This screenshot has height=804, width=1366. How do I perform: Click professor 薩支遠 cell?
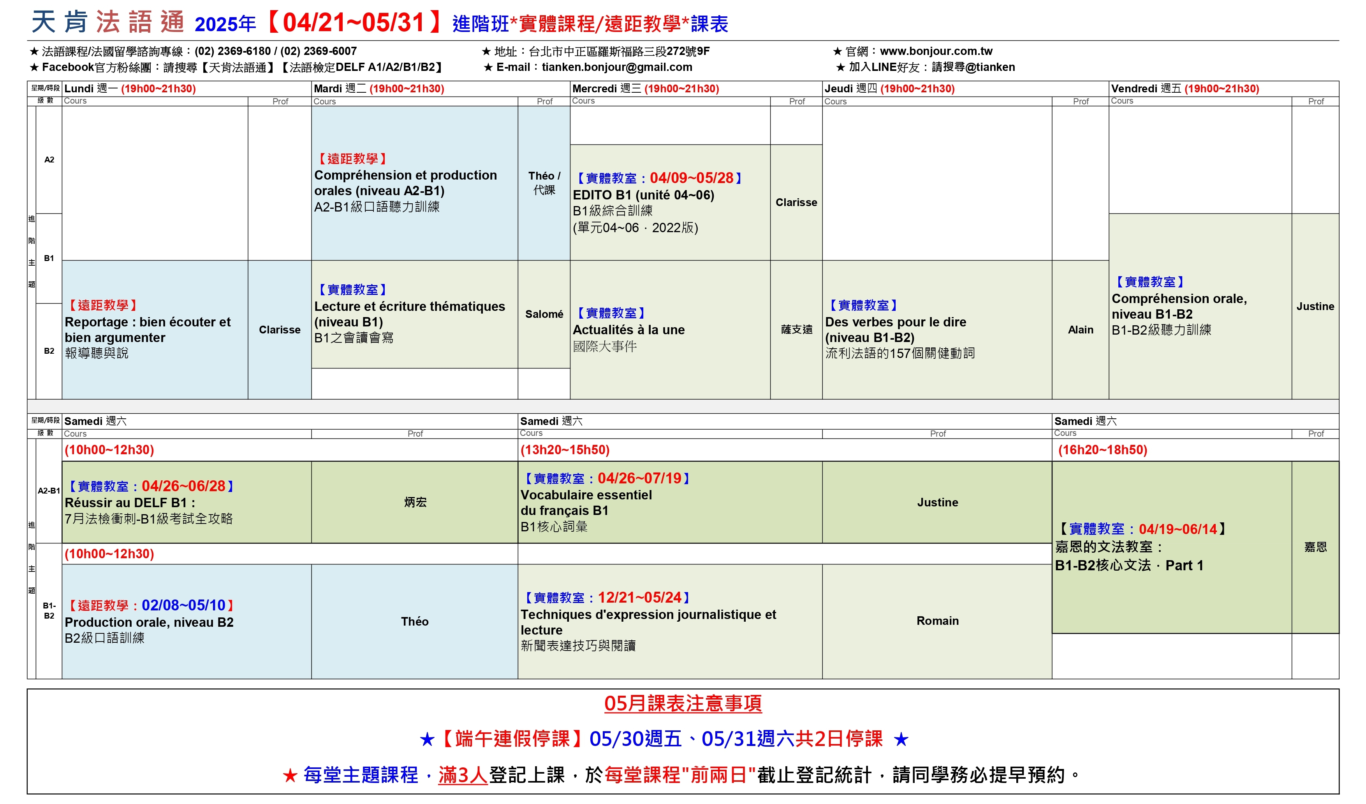click(x=796, y=330)
